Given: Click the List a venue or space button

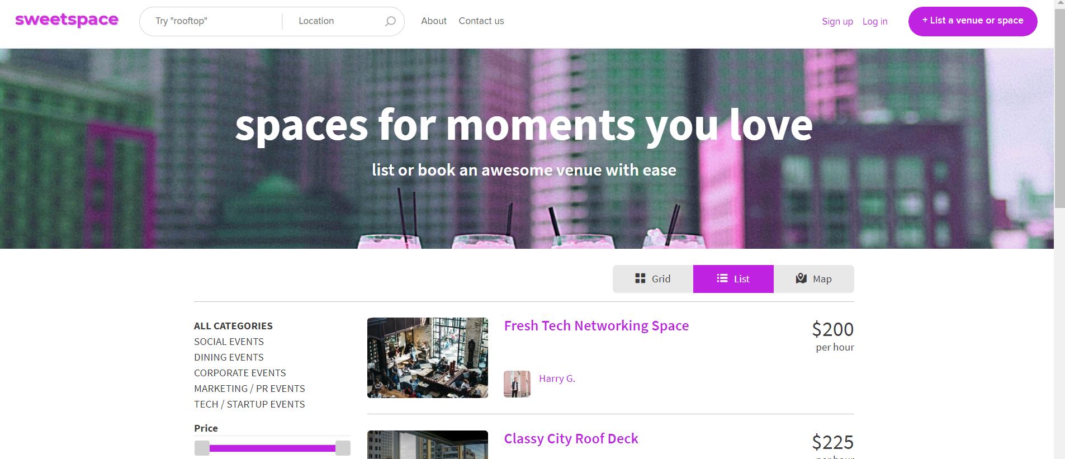Looking at the screenshot, I should tap(973, 21).
